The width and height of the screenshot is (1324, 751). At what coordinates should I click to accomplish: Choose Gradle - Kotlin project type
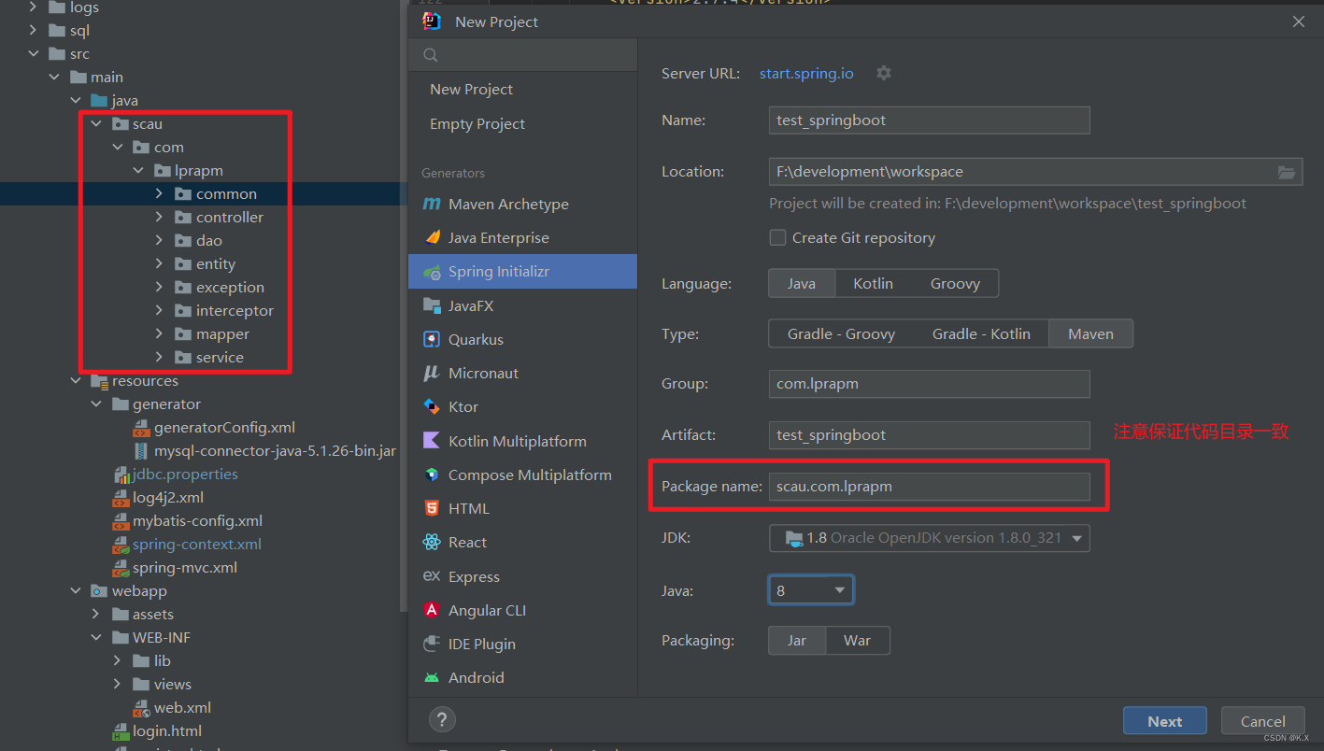click(981, 333)
